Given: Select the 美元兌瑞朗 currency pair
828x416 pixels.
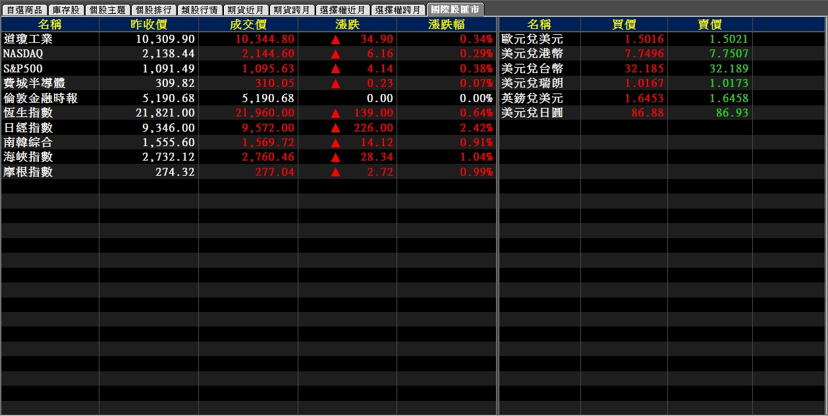Looking at the screenshot, I should click(x=532, y=83).
